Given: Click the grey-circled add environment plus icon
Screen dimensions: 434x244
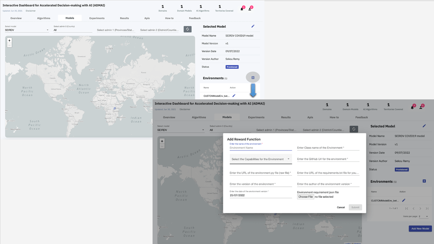Looking at the screenshot, I should coord(253,77).
